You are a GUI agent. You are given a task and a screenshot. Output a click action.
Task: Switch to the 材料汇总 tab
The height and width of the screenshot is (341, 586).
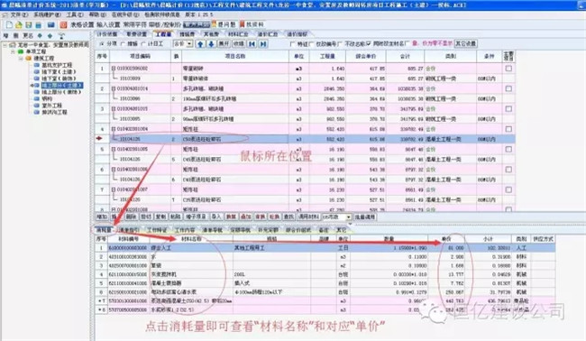[237, 34]
